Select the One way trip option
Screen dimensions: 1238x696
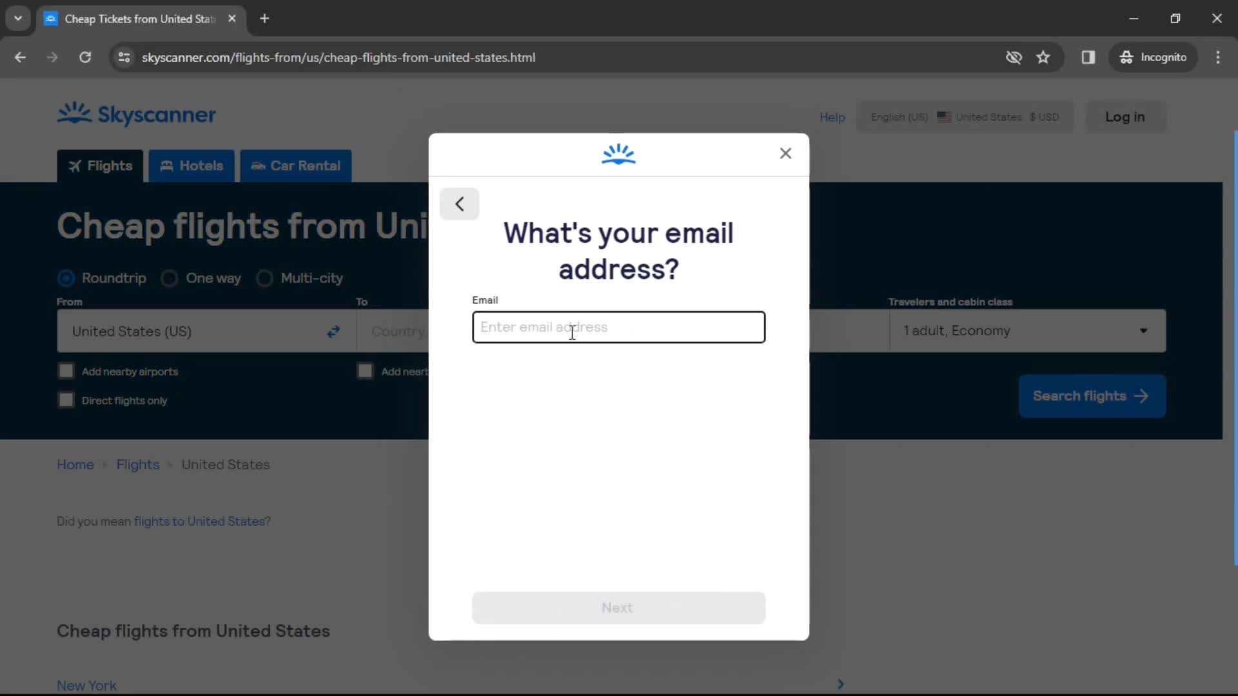click(170, 278)
